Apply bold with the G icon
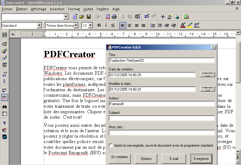Image resolution: width=241 pixels, height=165 pixels. tap(99, 25)
